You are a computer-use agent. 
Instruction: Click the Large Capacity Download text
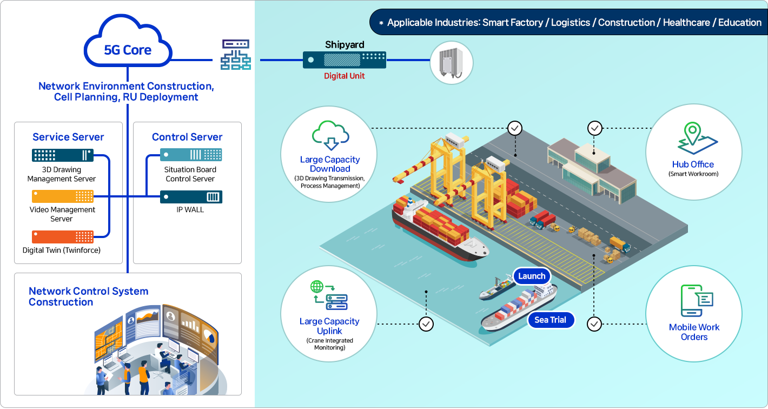pos(330,164)
